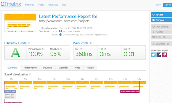
Task: Click the 0.5s filmstrip frame
Action: coord(11,85)
